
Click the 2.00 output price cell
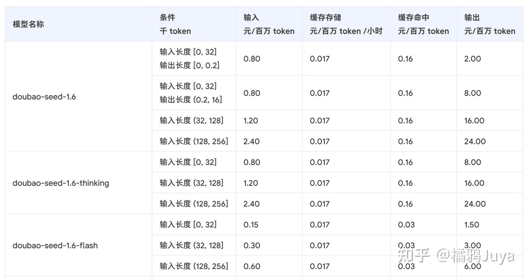473,59
